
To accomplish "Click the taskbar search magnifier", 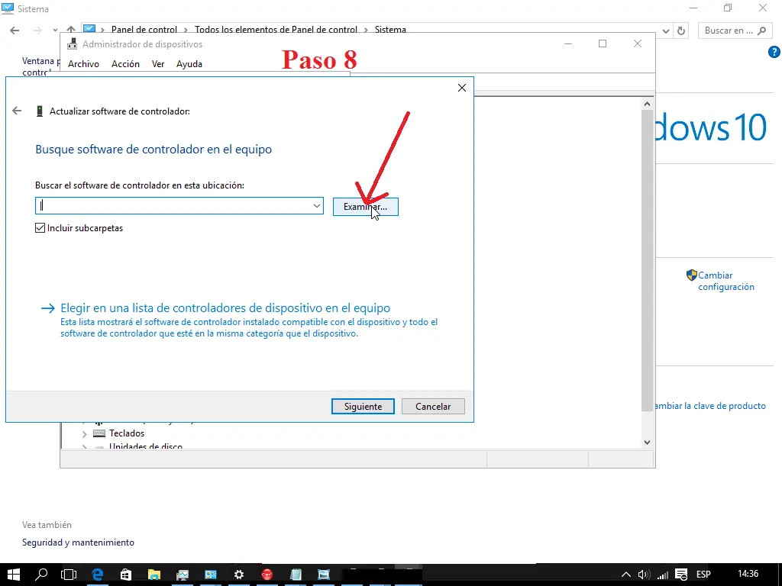I will point(41,575).
